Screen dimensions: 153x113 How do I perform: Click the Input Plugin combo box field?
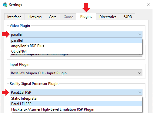(76, 73)
